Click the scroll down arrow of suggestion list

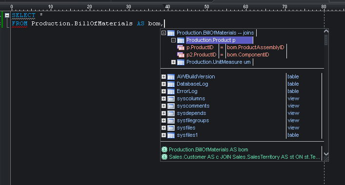[x=326, y=154]
